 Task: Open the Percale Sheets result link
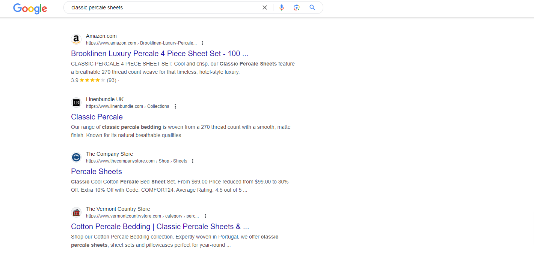point(97,171)
